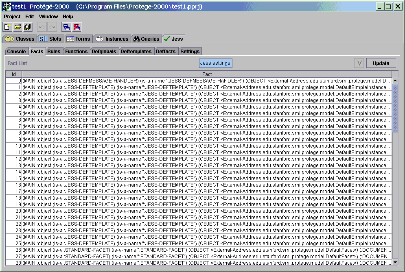The height and width of the screenshot is (272, 405).
Task: Select fact row with Id 25
Action: tap(199, 244)
